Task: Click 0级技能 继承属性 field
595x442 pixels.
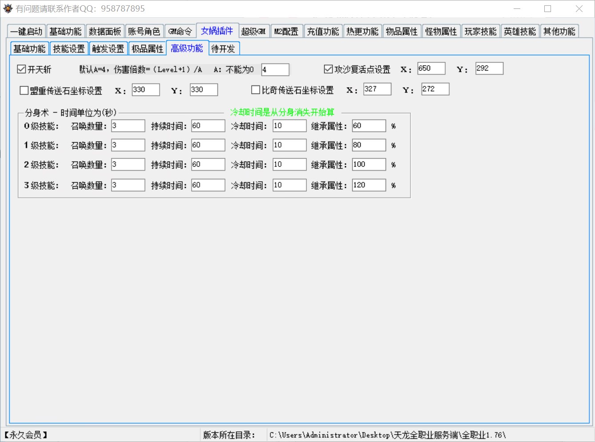Action: [369, 126]
